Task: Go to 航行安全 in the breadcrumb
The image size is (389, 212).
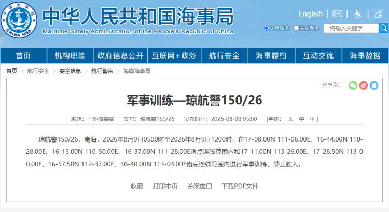Action: tap(38, 71)
